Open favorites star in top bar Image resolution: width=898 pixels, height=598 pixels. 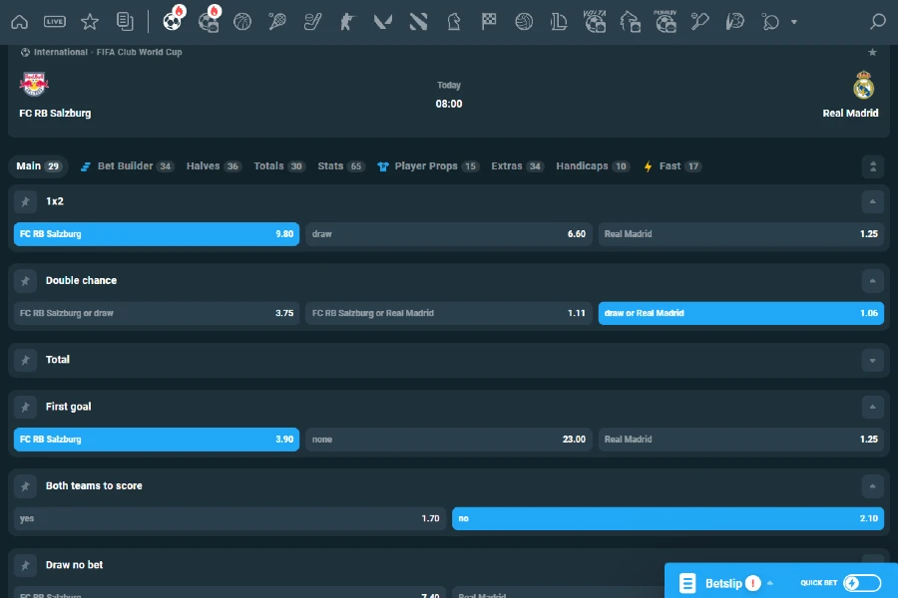(90, 21)
